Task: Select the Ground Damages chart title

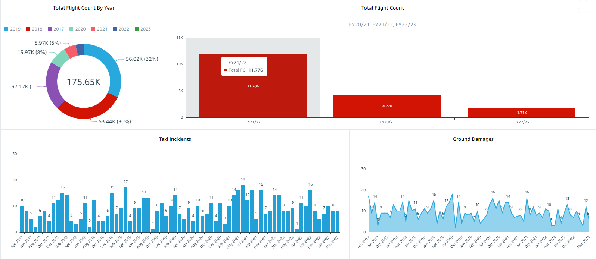Action: 473,139
